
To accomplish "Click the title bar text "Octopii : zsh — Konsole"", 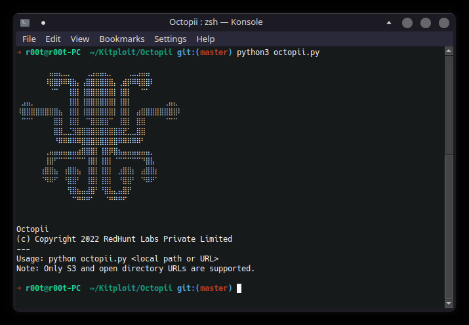I will click(216, 22).
